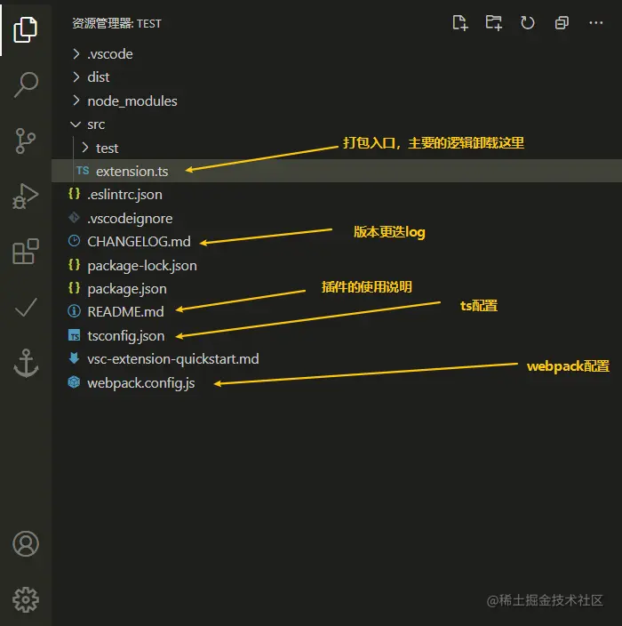This screenshot has height=626, width=622.
Task: Expand the node_modules folder chevron
Action: coord(76,100)
